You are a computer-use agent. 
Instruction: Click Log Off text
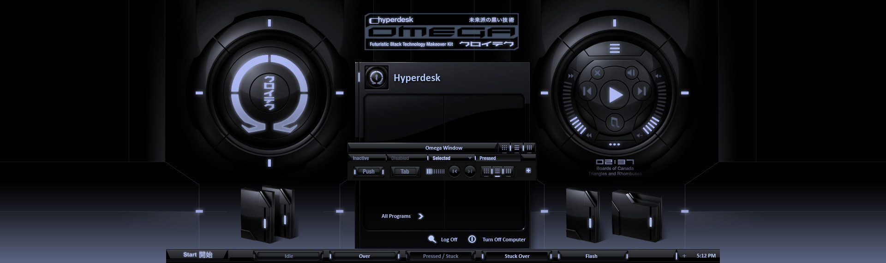click(x=449, y=240)
